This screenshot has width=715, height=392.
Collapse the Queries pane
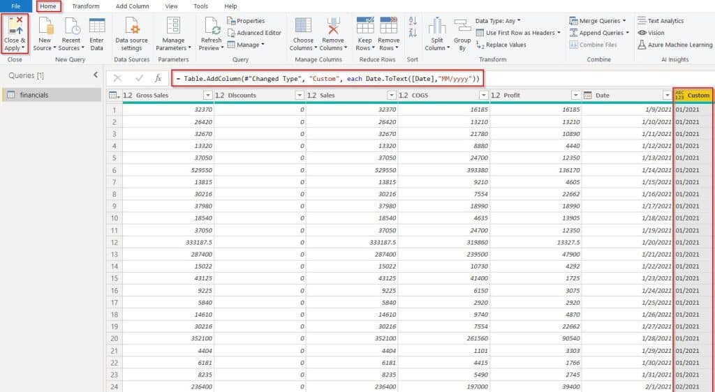pos(96,75)
